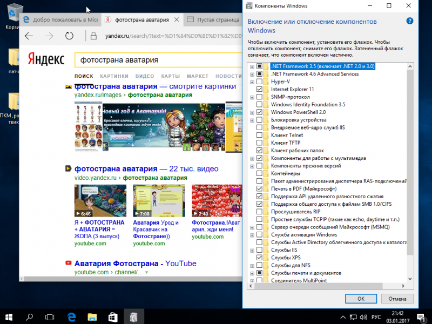Expand Блокировка устройства node
This screenshot has width=432, height=324.
click(x=252, y=120)
